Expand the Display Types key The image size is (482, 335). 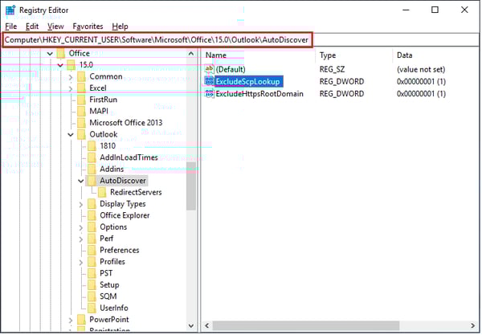click(81, 204)
